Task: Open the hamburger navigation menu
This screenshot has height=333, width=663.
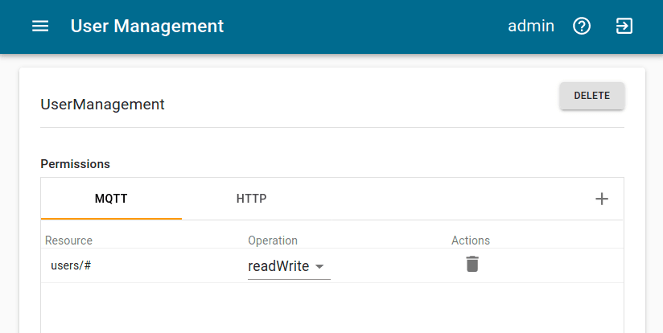Action: [40, 27]
